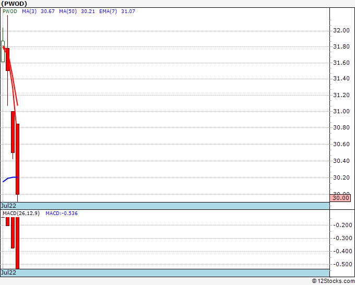Click the 30.80 price axis label

[341, 128]
